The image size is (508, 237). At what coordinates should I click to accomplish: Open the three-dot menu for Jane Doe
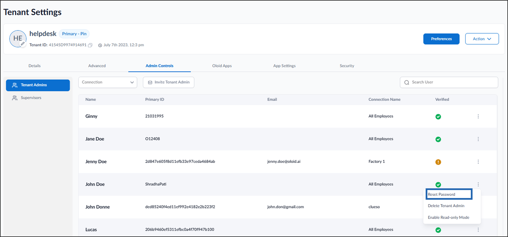click(478, 139)
